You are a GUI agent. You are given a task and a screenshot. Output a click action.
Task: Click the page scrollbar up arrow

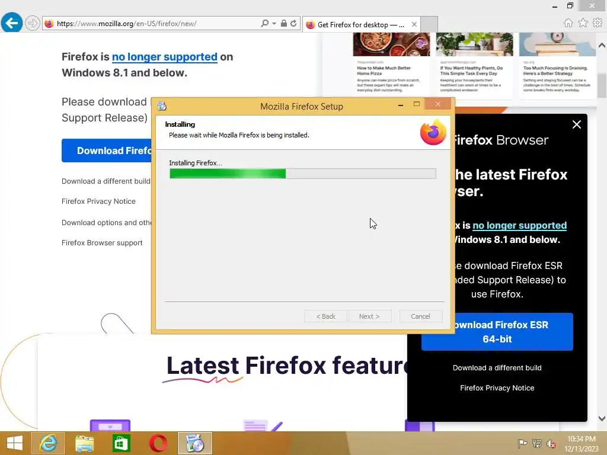602,45
